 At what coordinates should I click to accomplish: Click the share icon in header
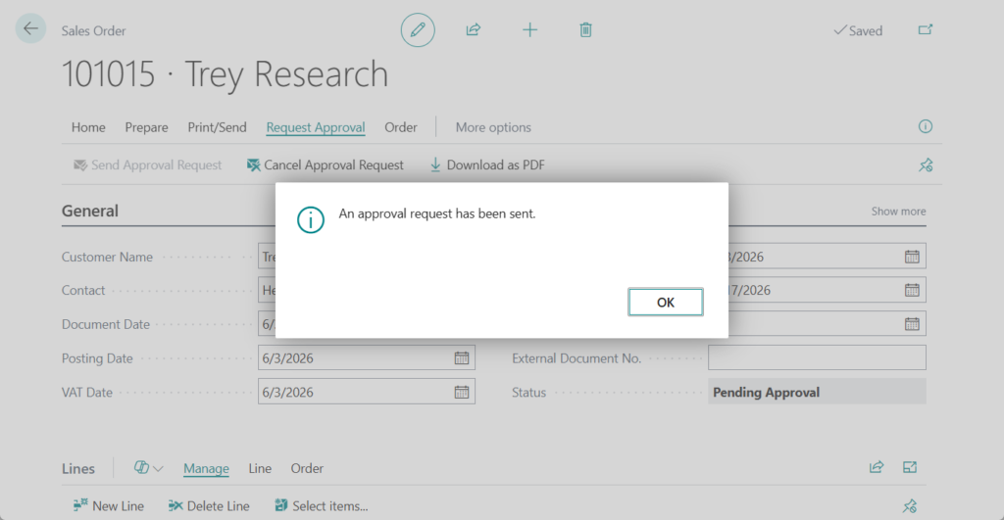pos(474,30)
